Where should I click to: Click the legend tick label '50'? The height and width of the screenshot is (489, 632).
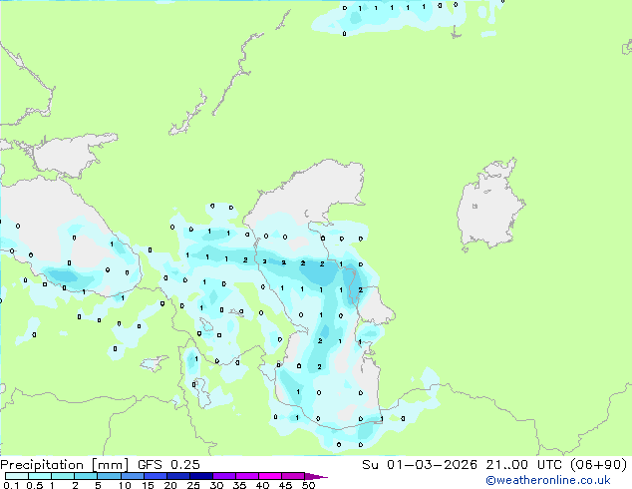click(x=308, y=485)
